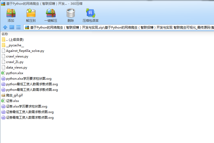Viewport: 214px width, 143px height.
Task: Select the __pycache__ folder icon
Action: point(3,45)
